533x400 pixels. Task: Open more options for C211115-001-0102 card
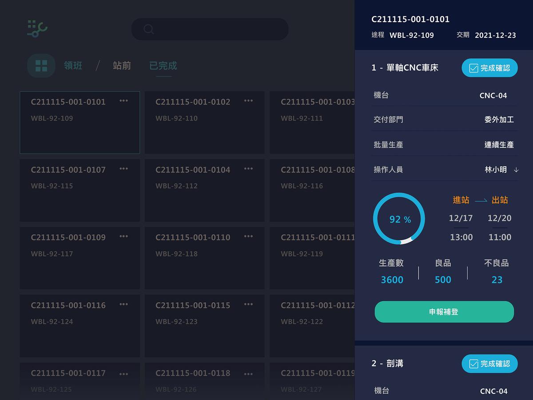pos(248,101)
